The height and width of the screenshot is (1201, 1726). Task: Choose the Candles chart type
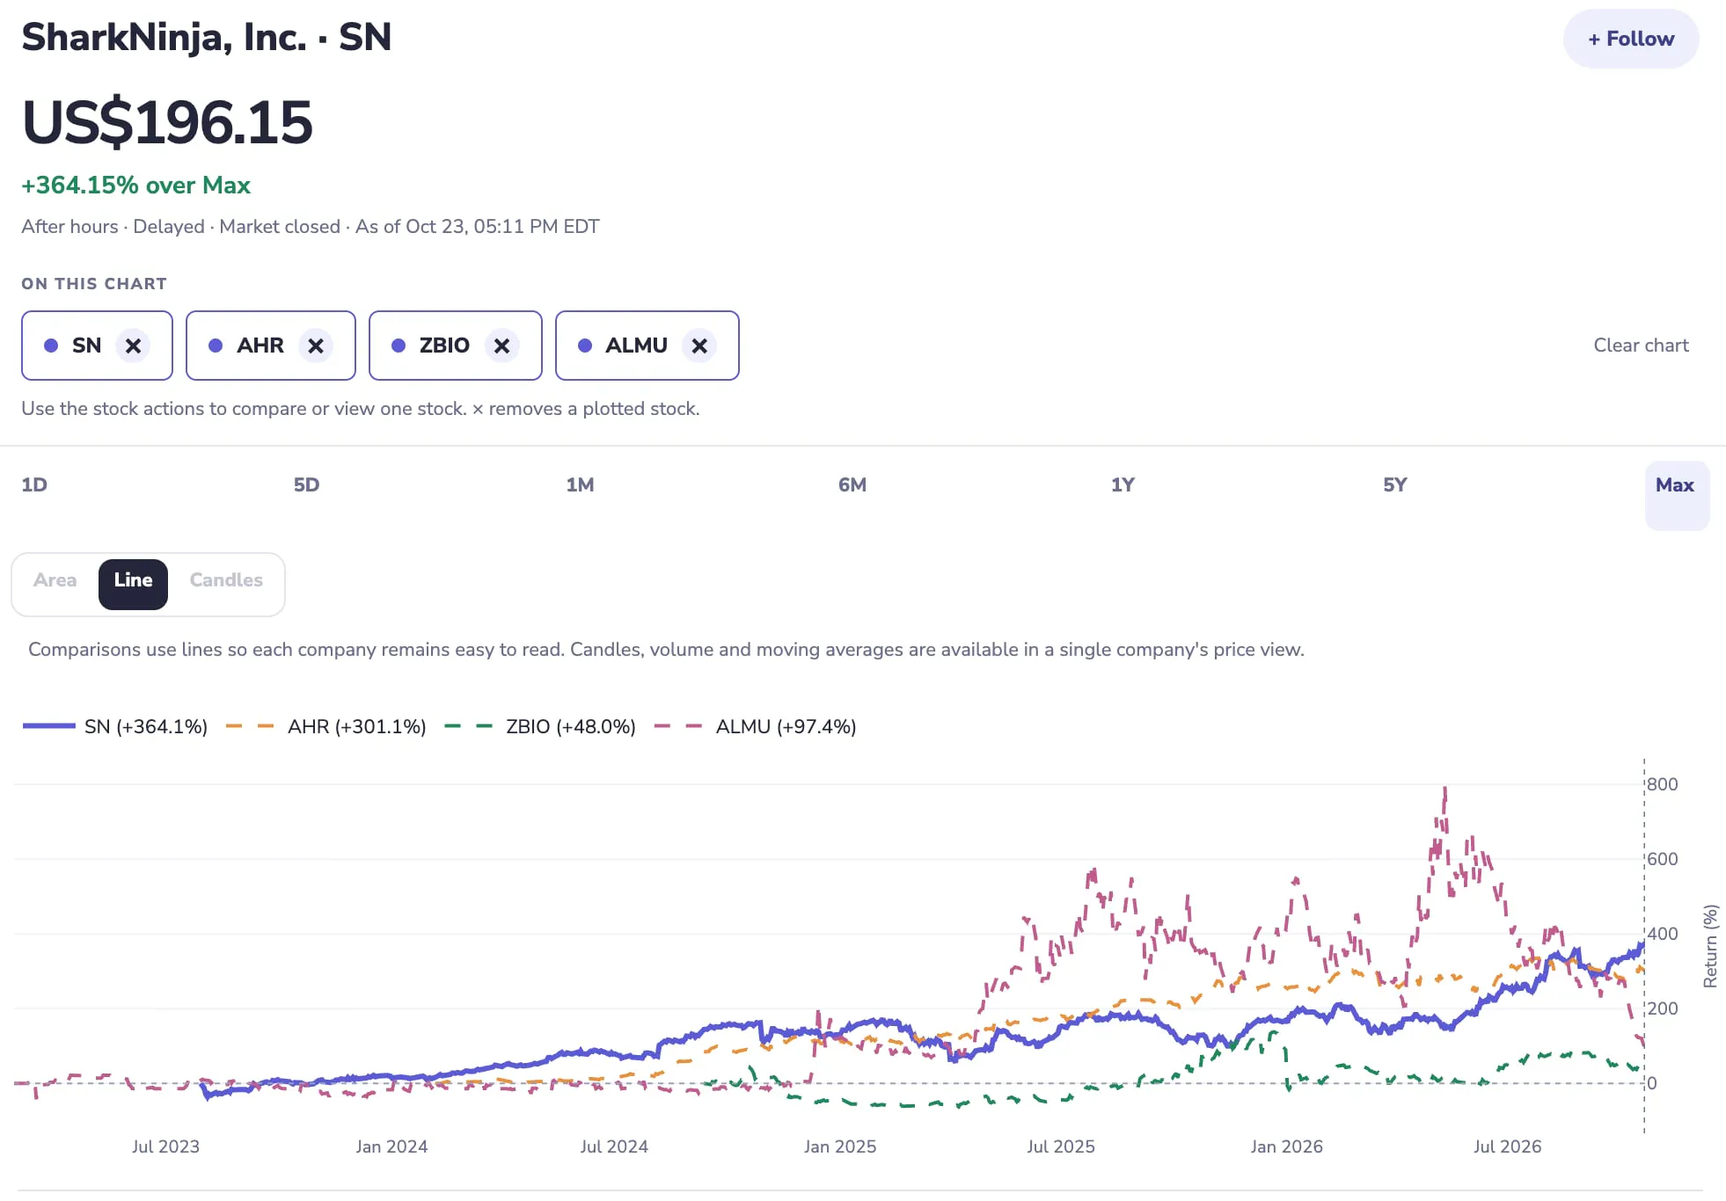(x=226, y=580)
